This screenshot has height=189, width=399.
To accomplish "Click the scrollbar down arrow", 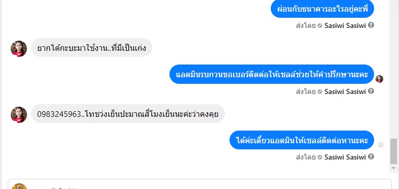I will (393, 168).
